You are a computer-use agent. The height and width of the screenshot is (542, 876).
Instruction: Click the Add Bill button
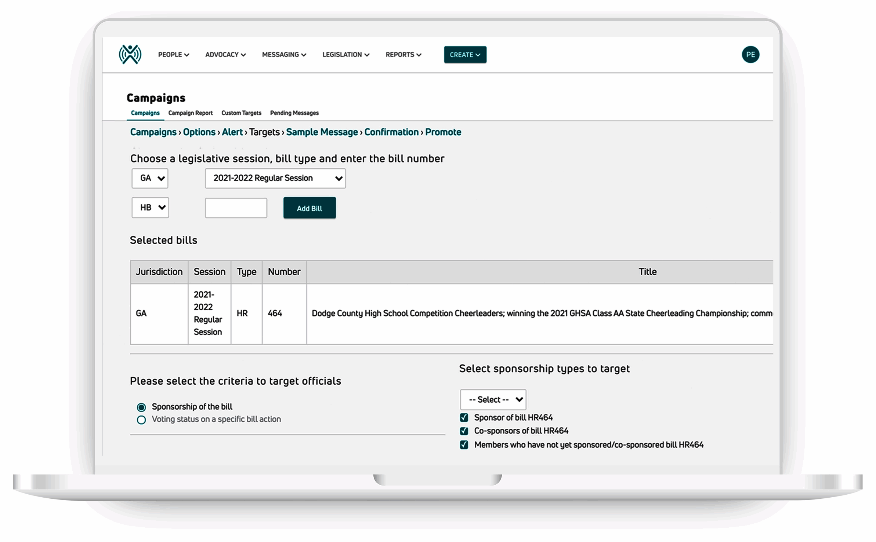[309, 208]
